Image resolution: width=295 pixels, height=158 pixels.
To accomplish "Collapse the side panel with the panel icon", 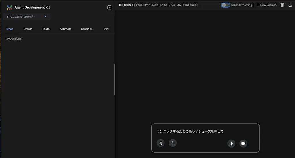I will pos(109,7).
